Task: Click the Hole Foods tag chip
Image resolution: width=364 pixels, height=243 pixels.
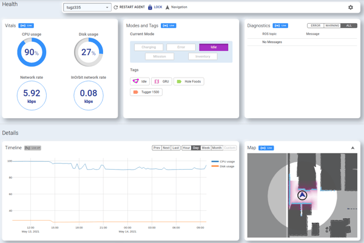Action: click(189, 81)
